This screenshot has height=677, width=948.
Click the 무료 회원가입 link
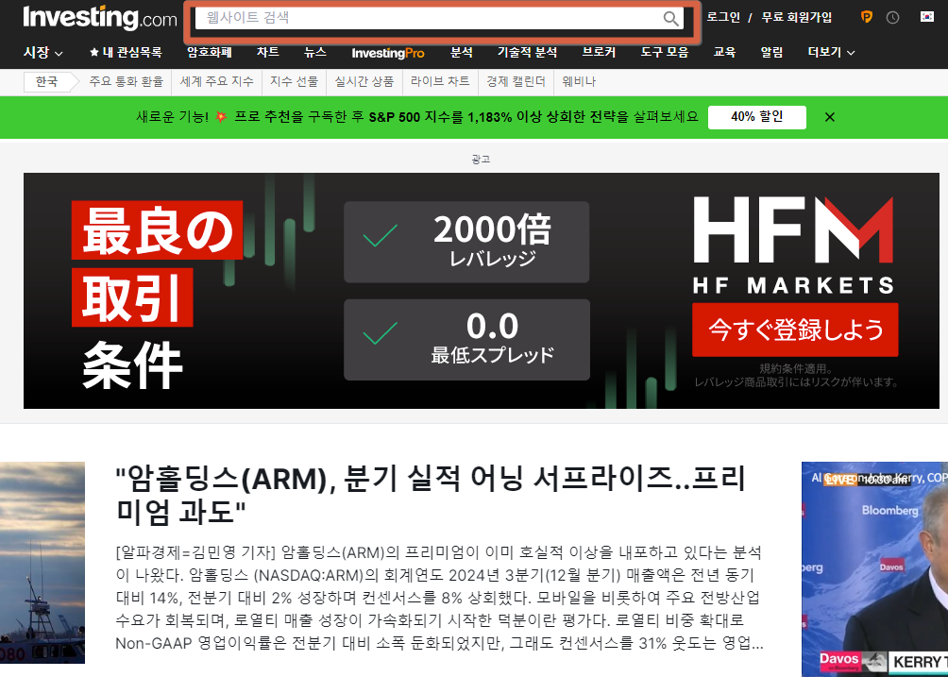(795, 16)
